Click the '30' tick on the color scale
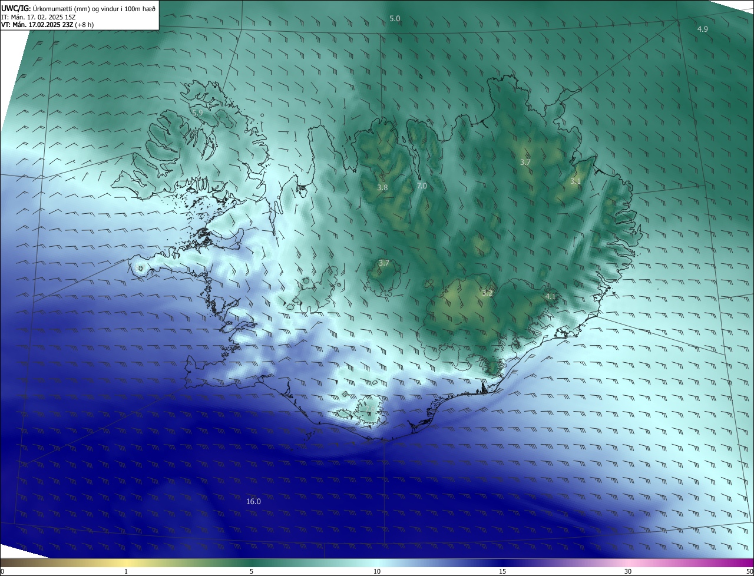The width and height of the screenshot is (754, 576). pyautogui.click(x=628, y=572)
